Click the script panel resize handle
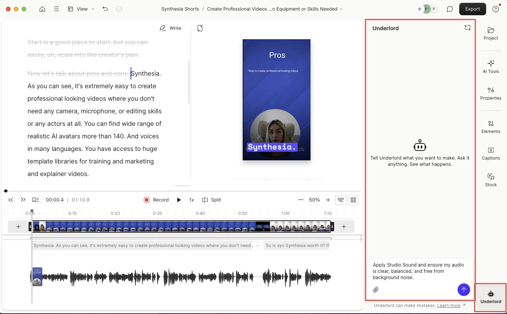Viewport: 507px width, 314px height. 182,185
